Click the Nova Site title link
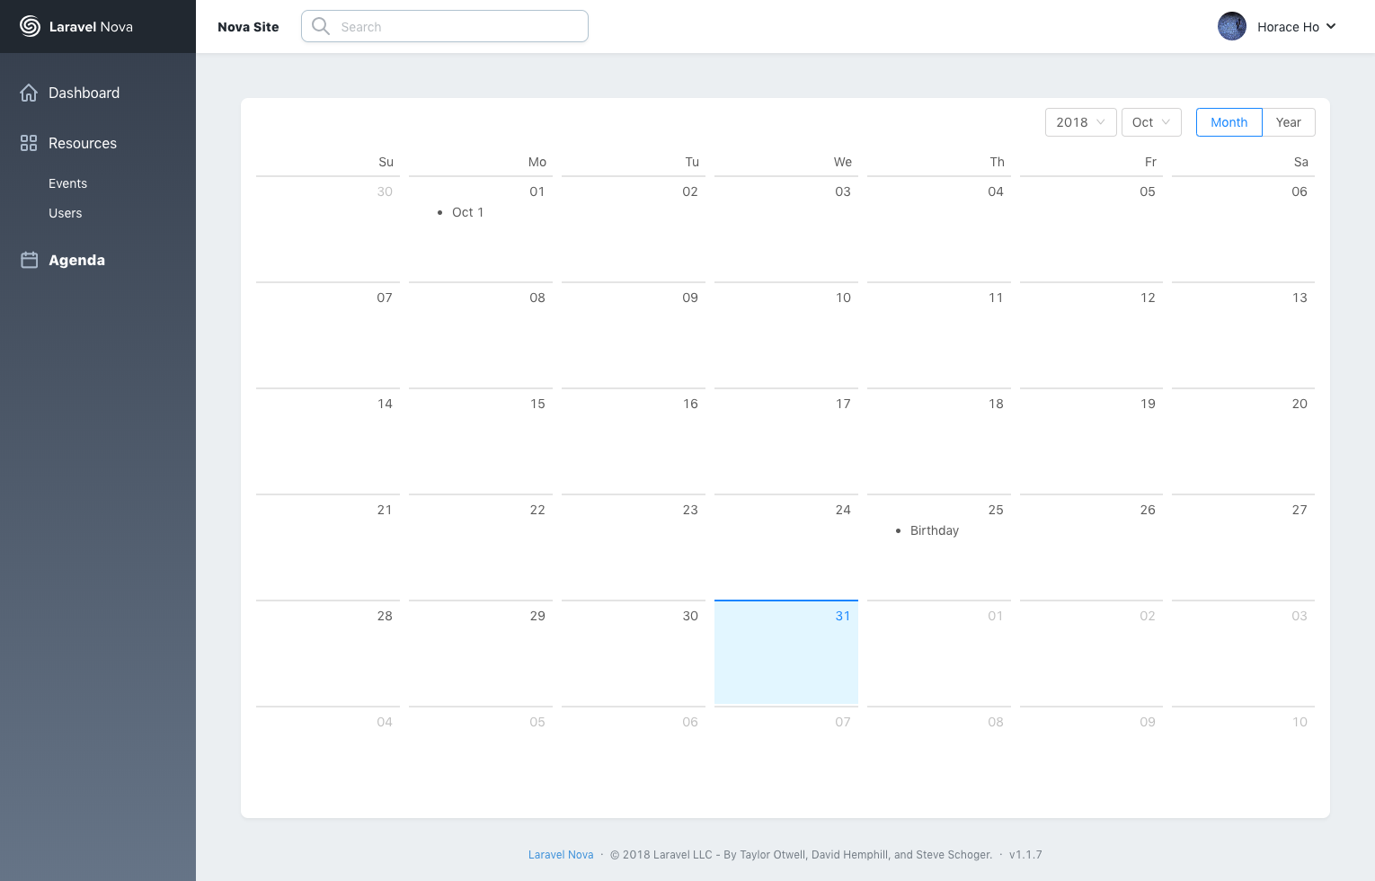The height and width of the screenshot is (881, 1375). pos(248,27)
